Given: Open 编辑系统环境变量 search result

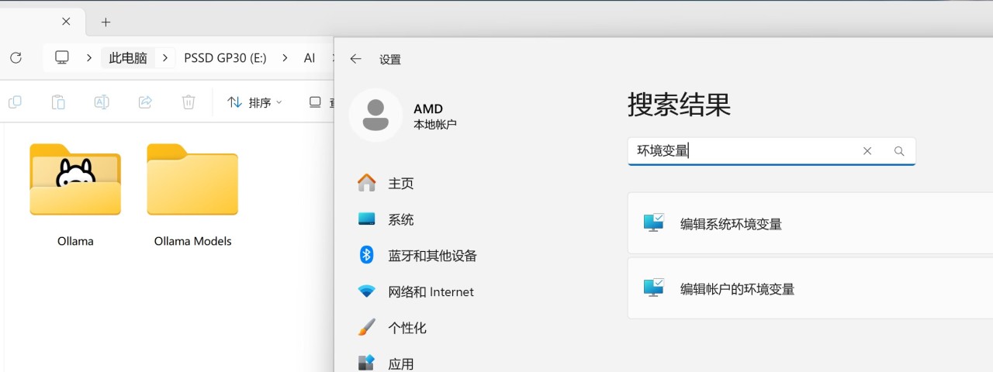Looking at the screenshot, I should pyautogui.click(x=731, y=224).
